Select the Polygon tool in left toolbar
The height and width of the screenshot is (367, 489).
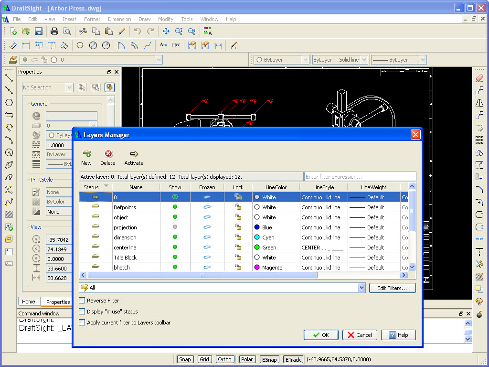coord(9,103)
